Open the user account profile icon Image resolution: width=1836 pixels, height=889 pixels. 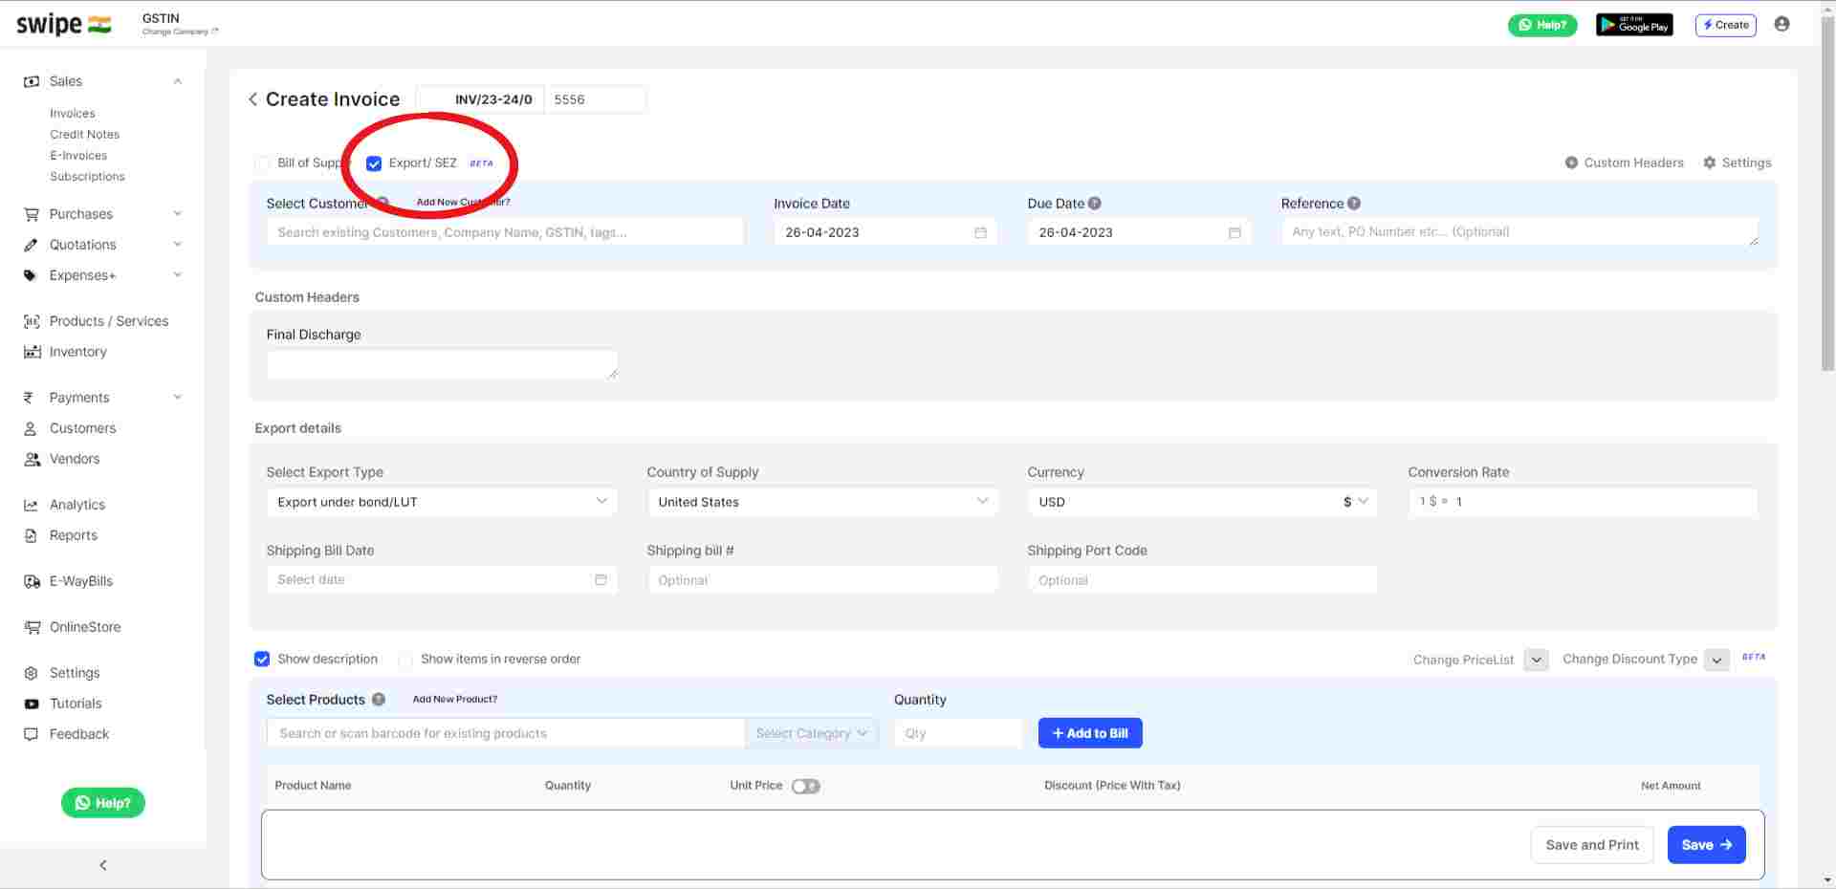[x=1781, y=24]
